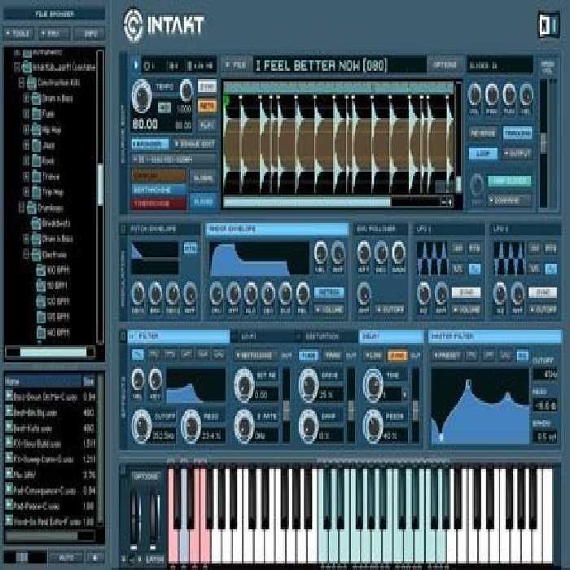
Task: Click the BreakBeats folder icon
Action: (x=37, y=224)
